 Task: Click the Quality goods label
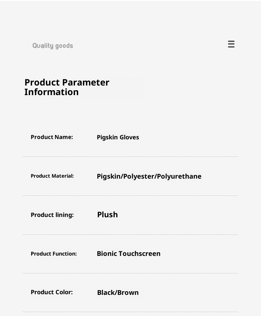pyautogui.click(x=53, y=46)
